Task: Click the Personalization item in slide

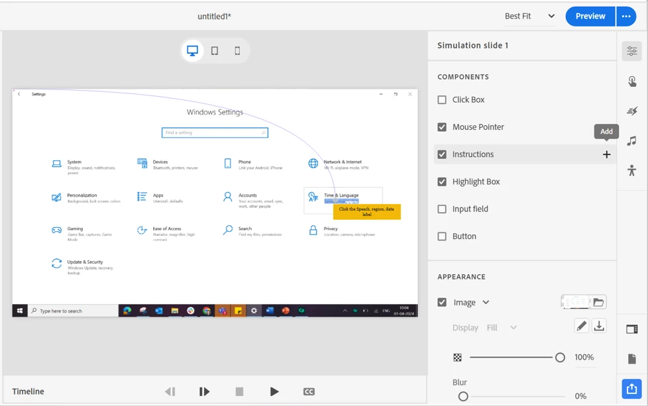Action: [x=86, y=198]
